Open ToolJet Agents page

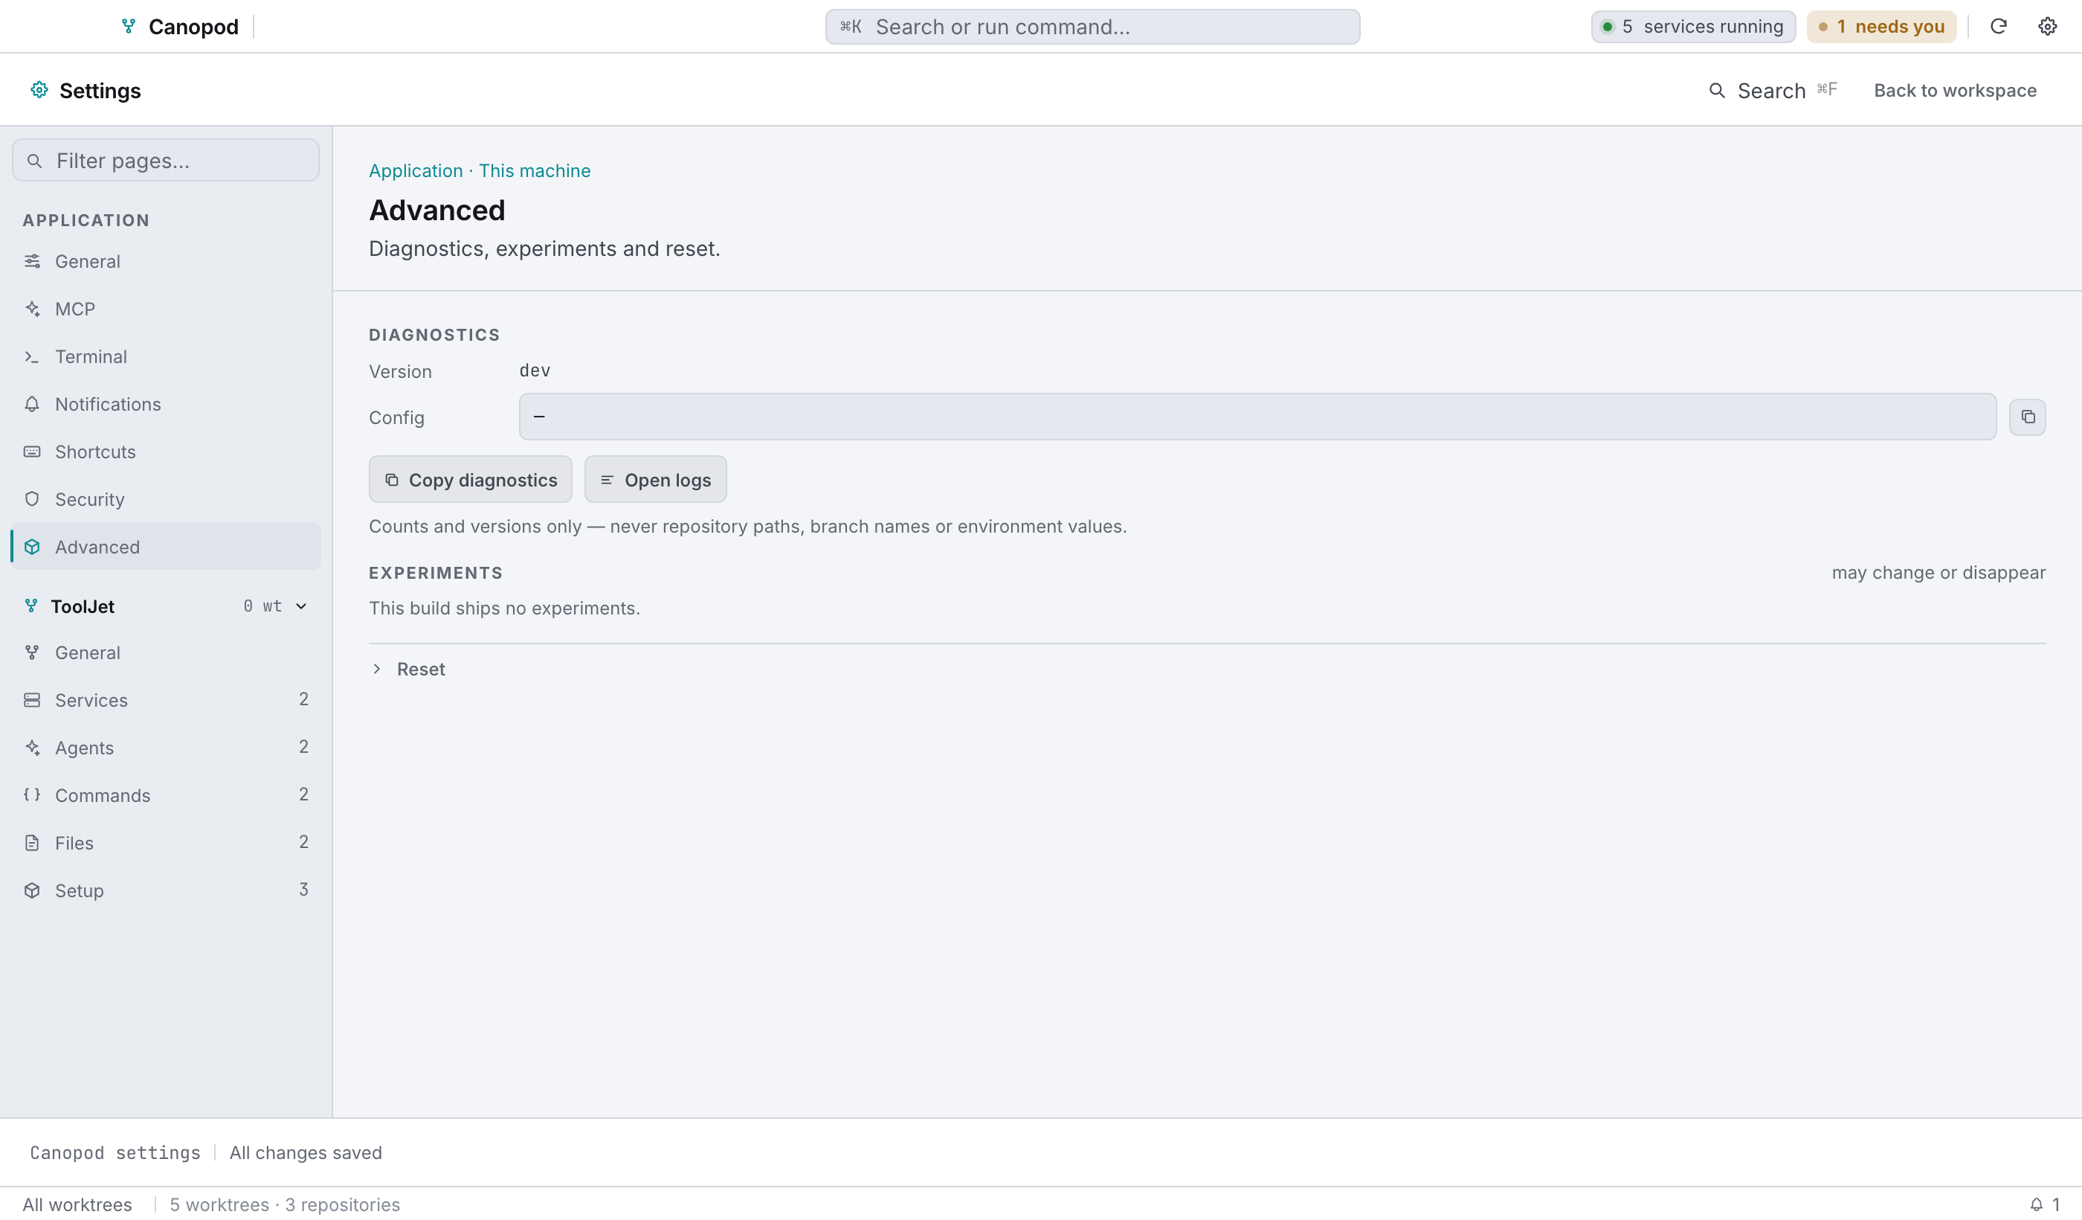point(165,747)
